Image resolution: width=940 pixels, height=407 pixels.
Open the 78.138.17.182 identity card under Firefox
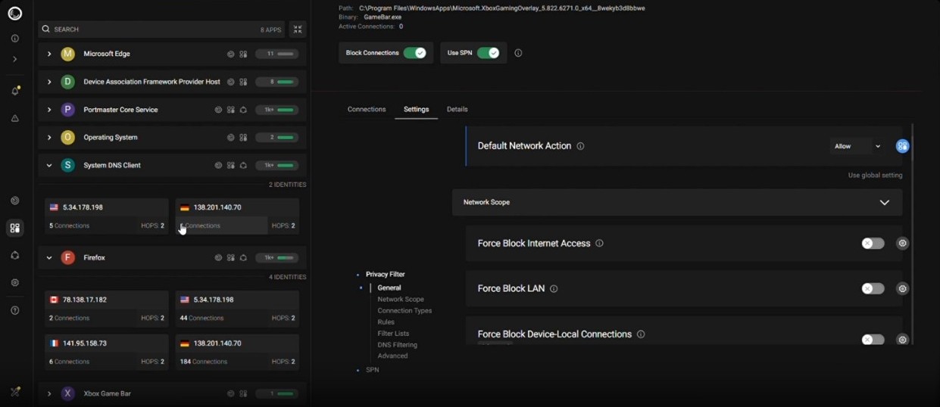click(107, 309)
